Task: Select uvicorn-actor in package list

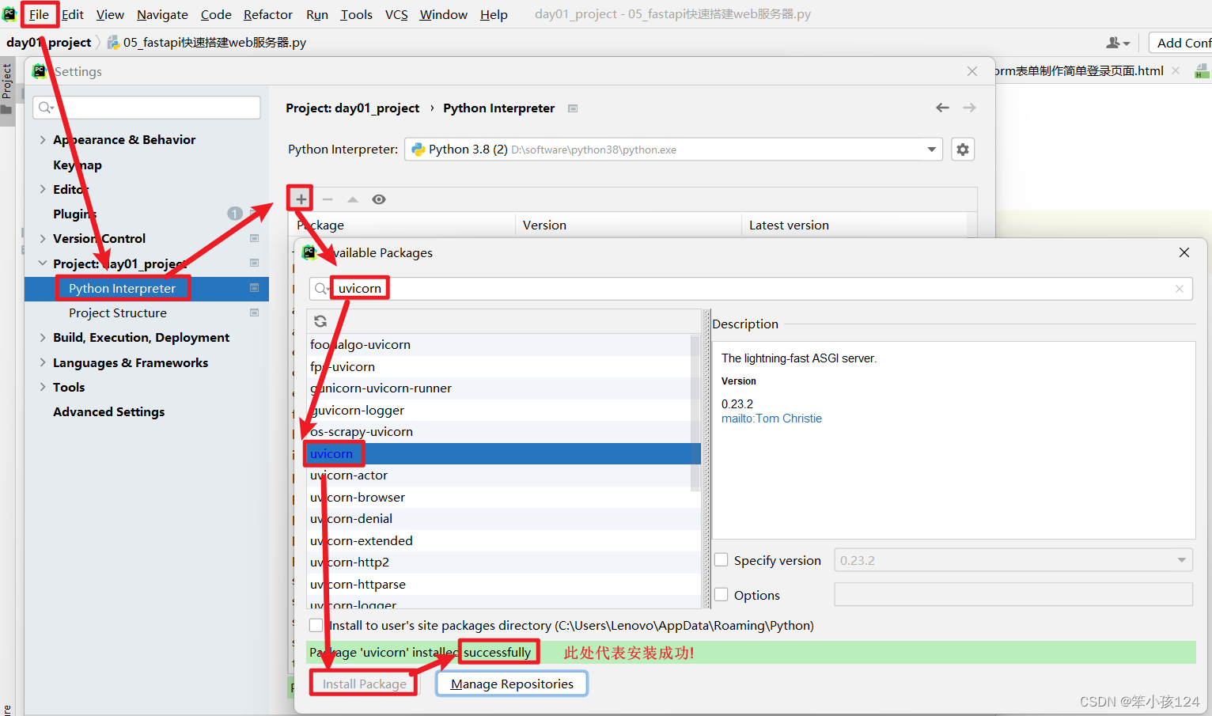Action: (x=503, y=475)
